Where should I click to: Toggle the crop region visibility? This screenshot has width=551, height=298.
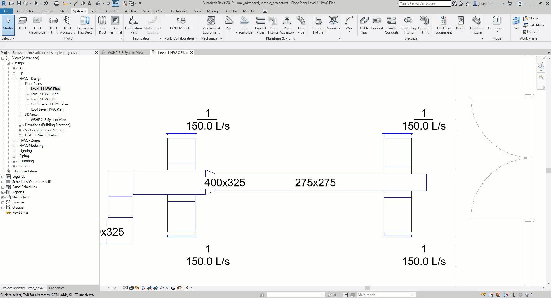coord(155,288)
